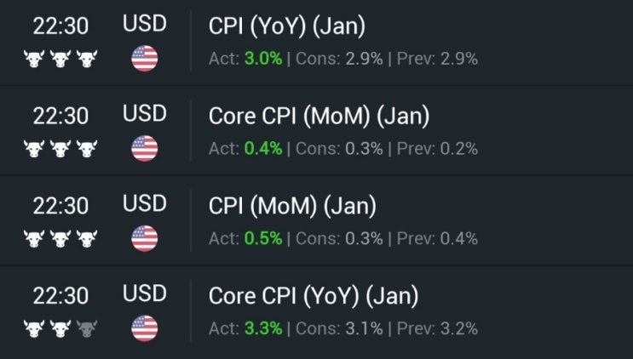Click the US flag beside CPI (YoY) in the top row
633x359 pixels.
coord(145,59)
